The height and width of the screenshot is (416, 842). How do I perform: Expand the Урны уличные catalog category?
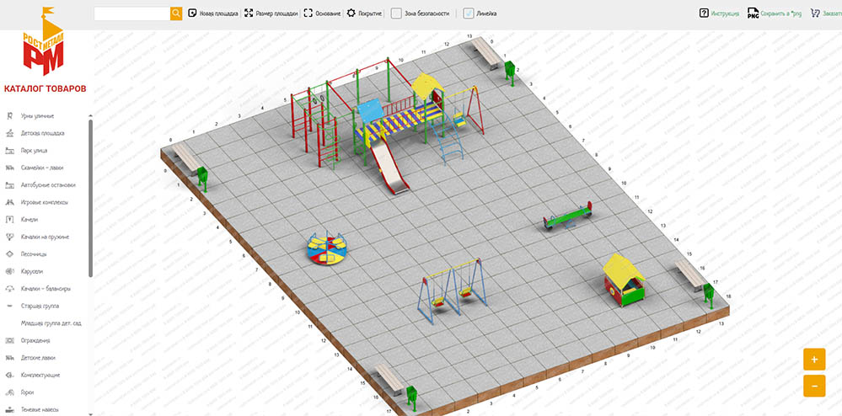[x=37, y=116]
